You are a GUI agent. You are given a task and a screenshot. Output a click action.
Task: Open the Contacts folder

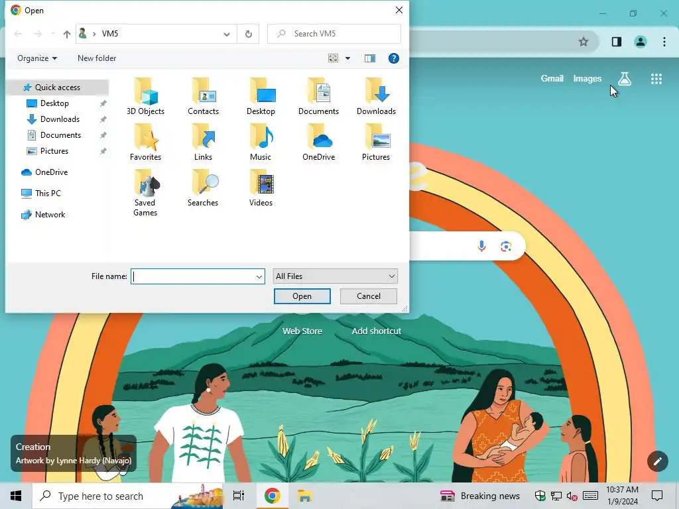pos(203,97)
